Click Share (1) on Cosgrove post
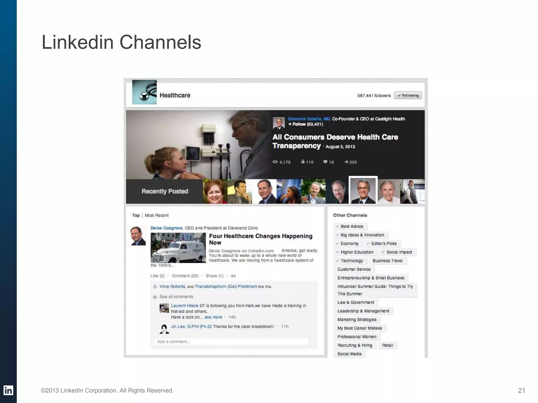Viewport: 538px width, 403px height. 214,276
